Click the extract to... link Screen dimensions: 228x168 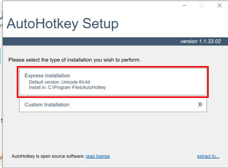pos(208,156)
